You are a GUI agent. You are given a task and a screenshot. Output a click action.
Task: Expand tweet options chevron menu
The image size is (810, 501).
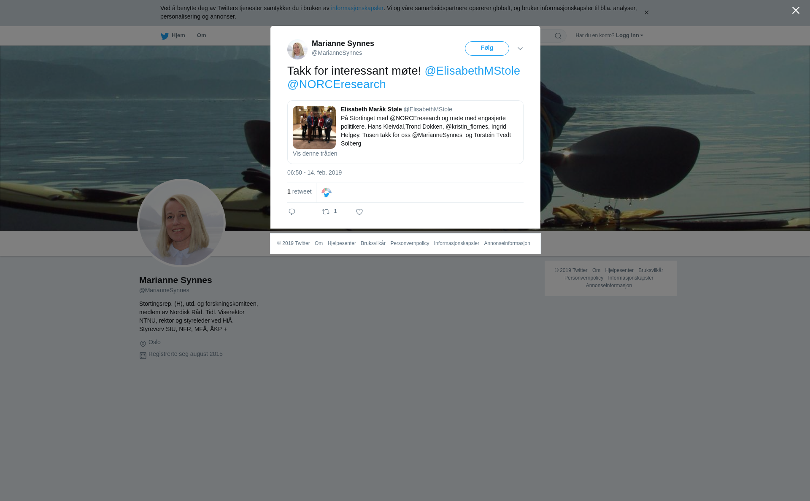(520, 48)
